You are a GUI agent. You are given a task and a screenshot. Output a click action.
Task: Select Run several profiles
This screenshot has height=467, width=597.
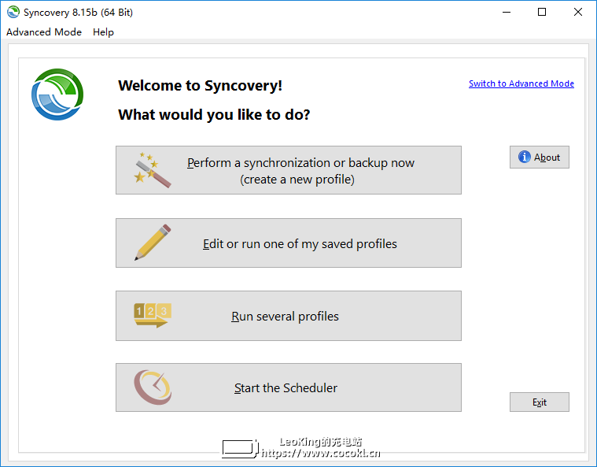[x=289, y=316]
